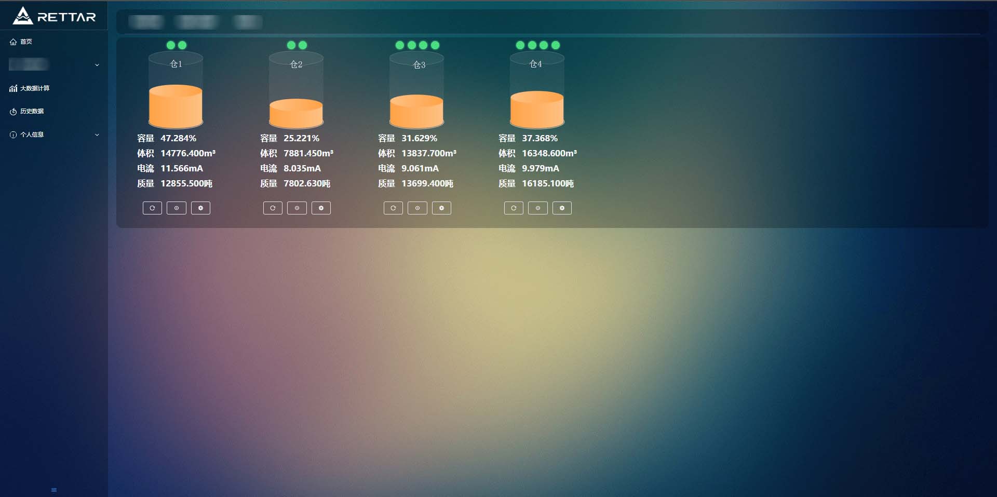Click the RETTAR logo

pos(54,16)
